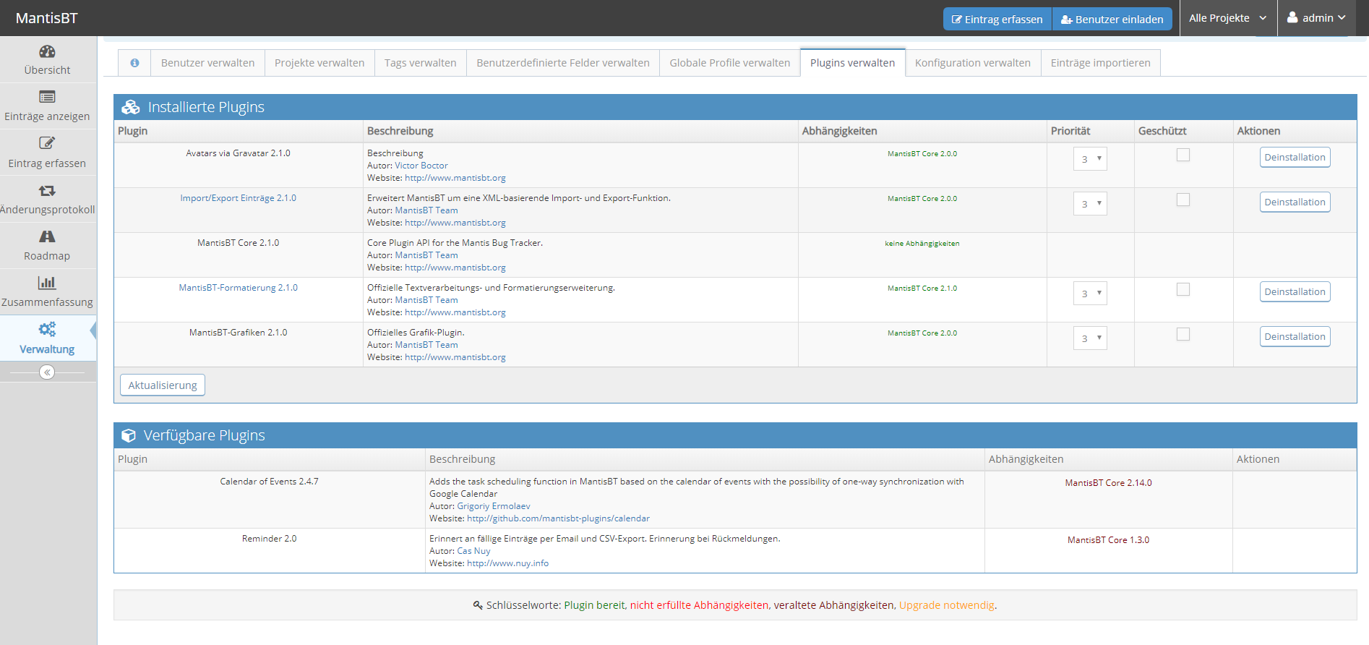The image size is (1369, 645).
Task: Open the MantisBT-Formatierung 2.1.0 plugin link
Action: pos(238,288)
